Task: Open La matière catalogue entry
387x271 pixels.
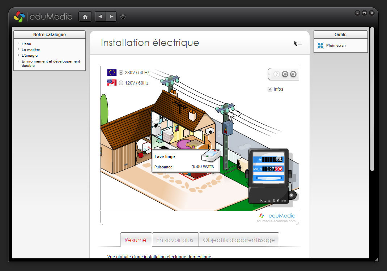Action: pyautogui.click(x=31, y=50)
